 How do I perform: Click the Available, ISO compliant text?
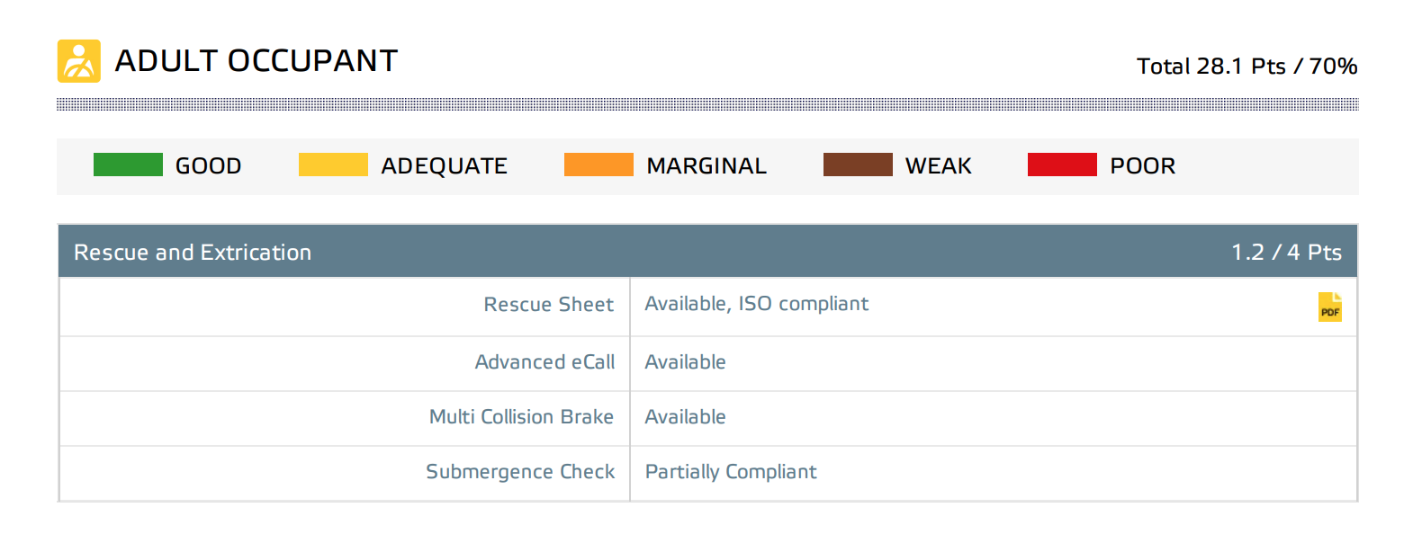pos(757,305)
